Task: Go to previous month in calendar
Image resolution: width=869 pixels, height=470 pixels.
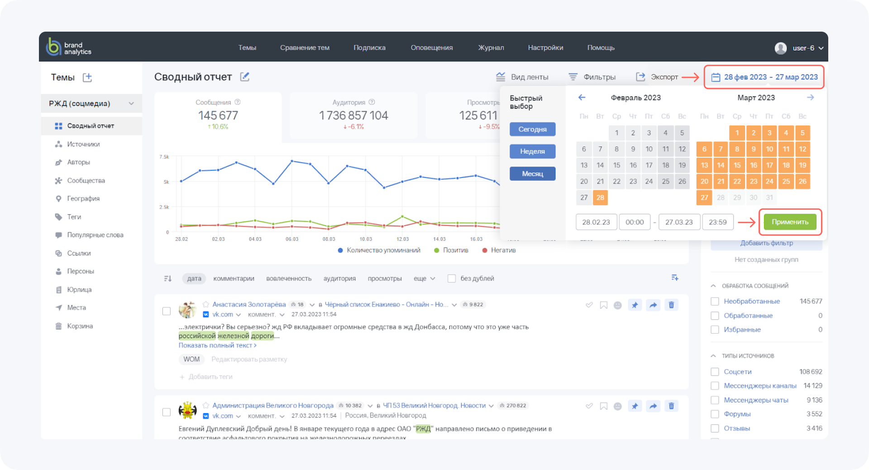Action: [582, 98]
